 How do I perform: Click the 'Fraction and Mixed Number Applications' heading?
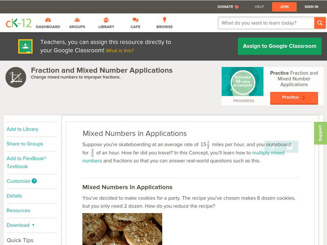click(x=102, y=70)
